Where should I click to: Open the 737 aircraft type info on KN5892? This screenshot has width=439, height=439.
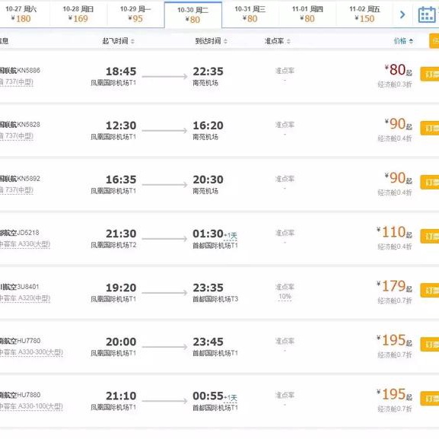(17, 190)
